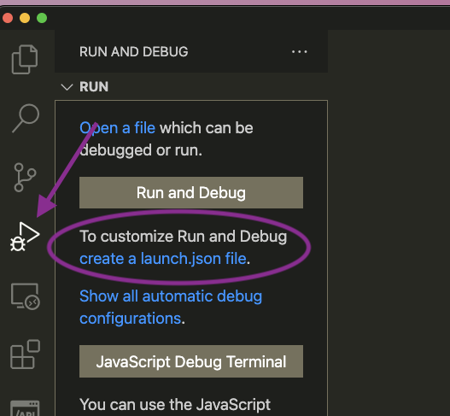Viewport: 450px width, 416px height.
Task: Open the Remote Explorer icon
Action: (x=26, y=296)
